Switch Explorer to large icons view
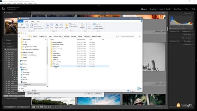This screenshot has width=197, height=111. pos(141,88)
